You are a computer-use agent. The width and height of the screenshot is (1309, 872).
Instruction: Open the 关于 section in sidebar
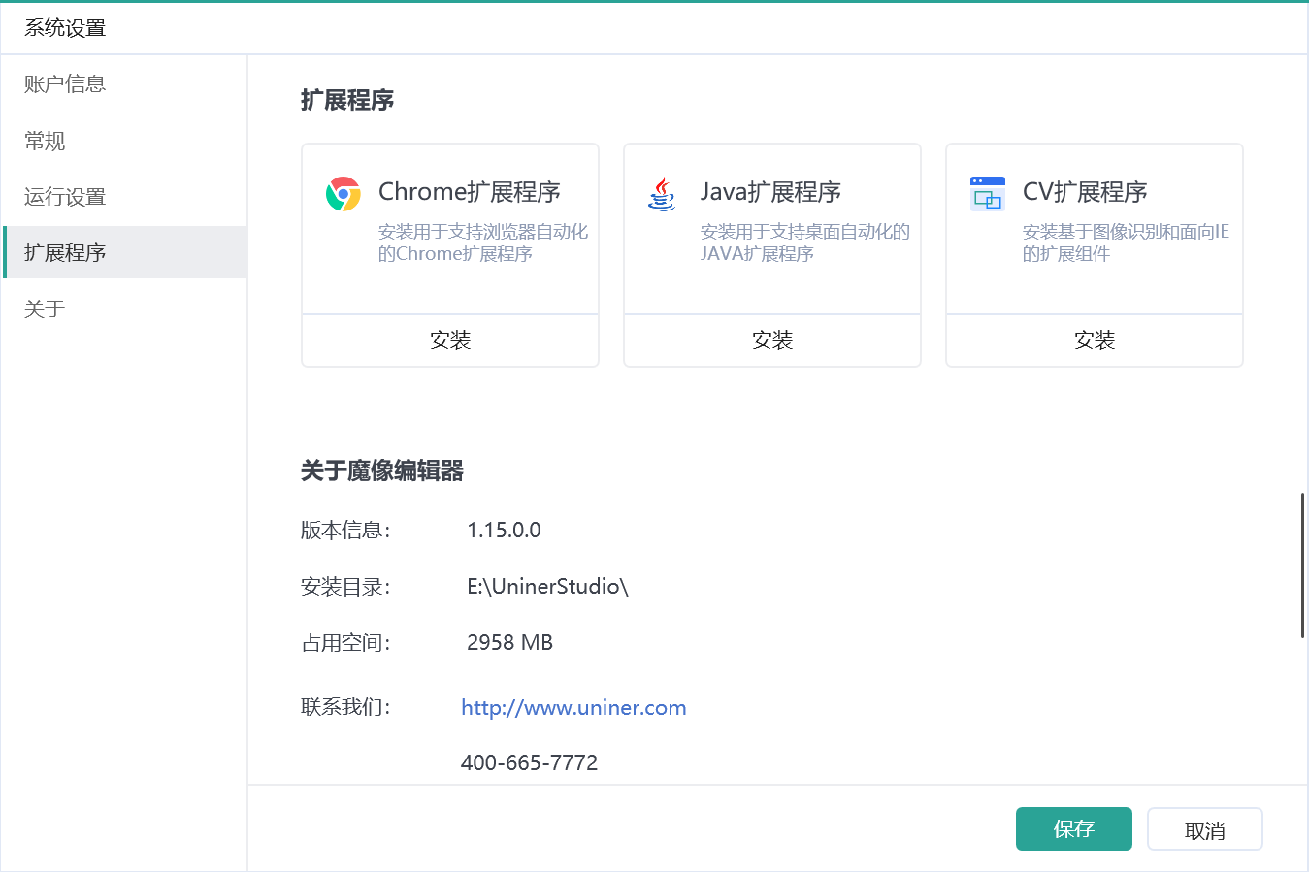point(124,309)
